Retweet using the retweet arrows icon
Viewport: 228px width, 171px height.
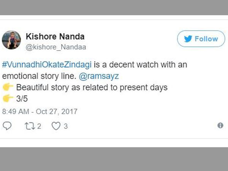coord(30,126)
